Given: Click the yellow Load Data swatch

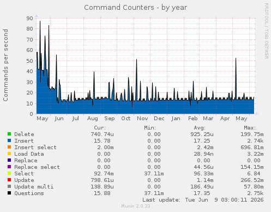Looking at the screenshot, I should click(9, 154).
